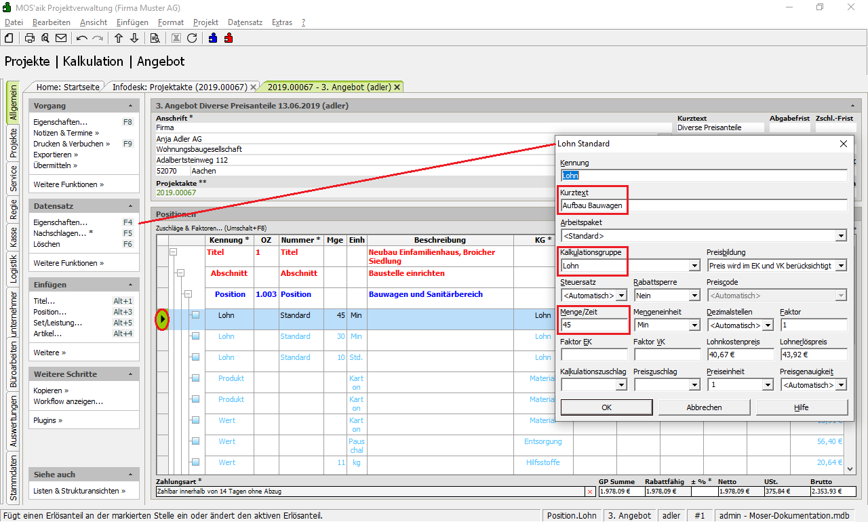
Task: Expand the Rabattsperre combo box
Action: click(694, 296)
